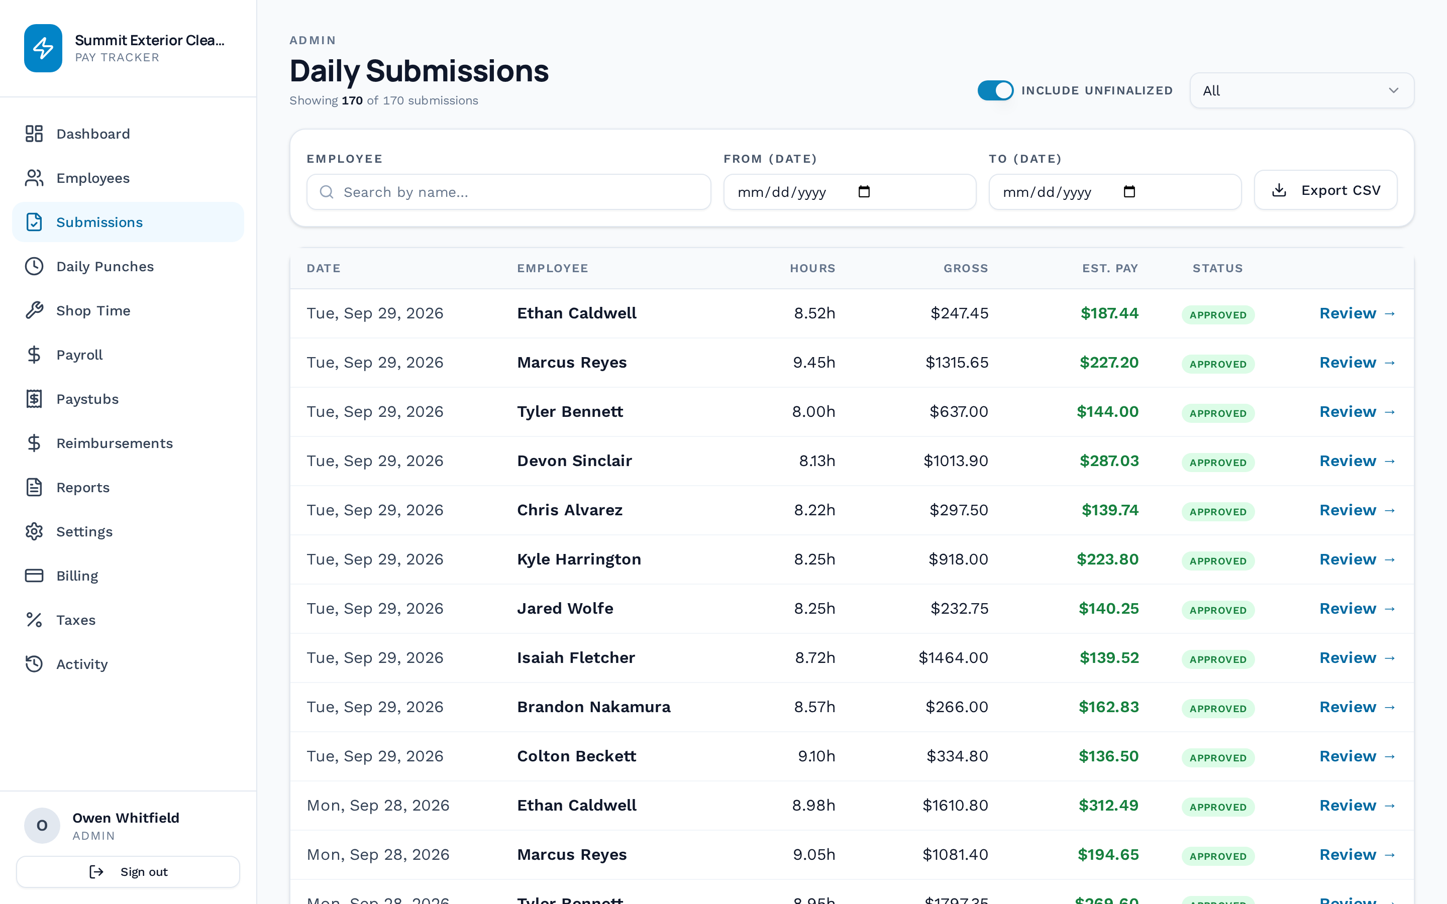This screenshot has height=904, width=1447.
Task: Navigate to Paystubs
Action: [x=128, y=399]
